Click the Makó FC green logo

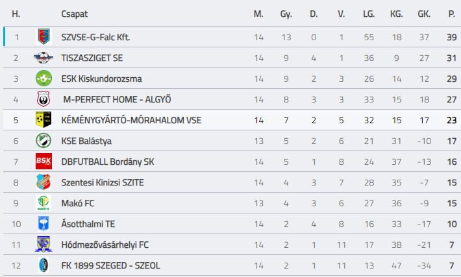pyautogui.click(x=44, y=203)
